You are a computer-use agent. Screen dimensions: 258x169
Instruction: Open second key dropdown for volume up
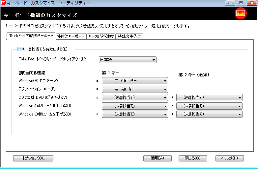pos(209,106)
